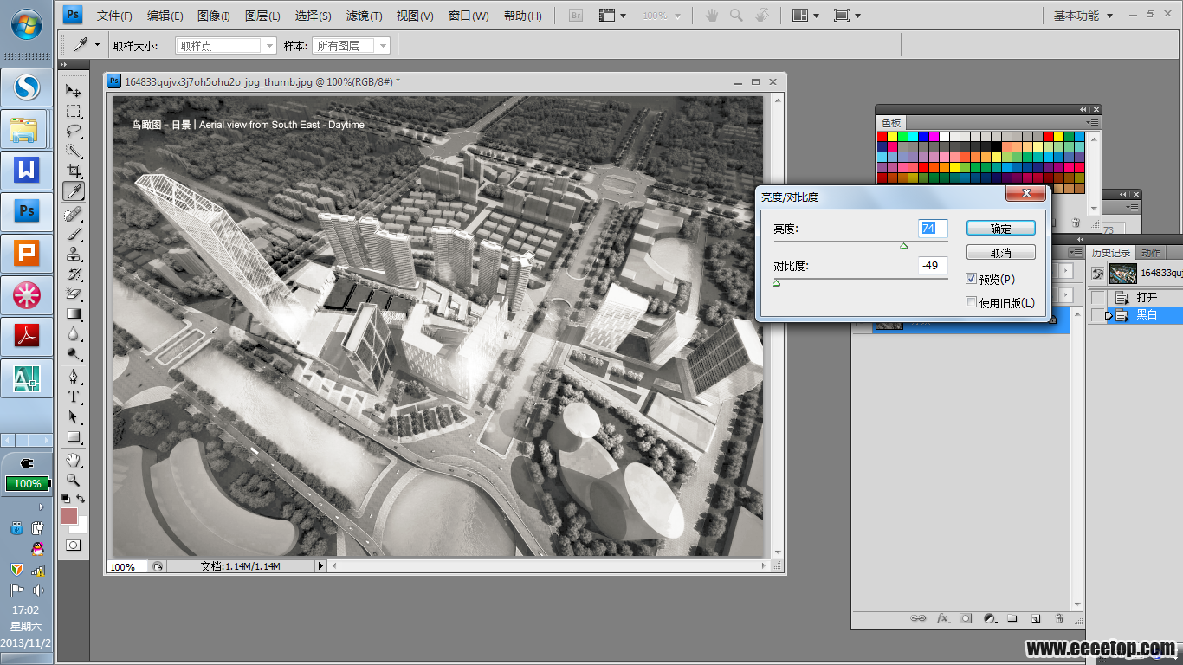
Task: Open the layer style fx menu
Action: 943,618
